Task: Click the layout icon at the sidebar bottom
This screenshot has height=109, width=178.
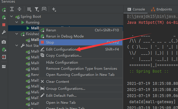Action: pyautogui.click(x=4, y=67)
